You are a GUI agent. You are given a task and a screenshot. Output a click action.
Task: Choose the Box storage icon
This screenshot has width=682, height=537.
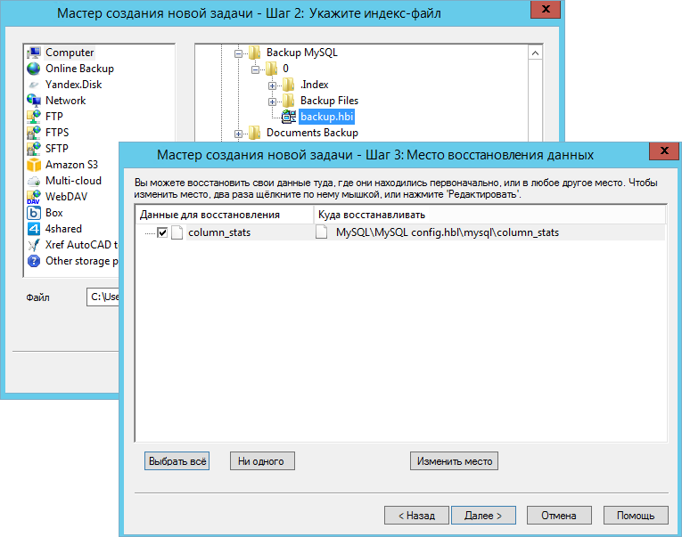pyautogui.click(x=34, y=213)
